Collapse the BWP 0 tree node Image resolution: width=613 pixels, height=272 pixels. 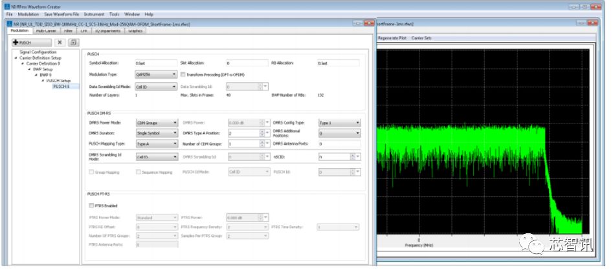36,75
